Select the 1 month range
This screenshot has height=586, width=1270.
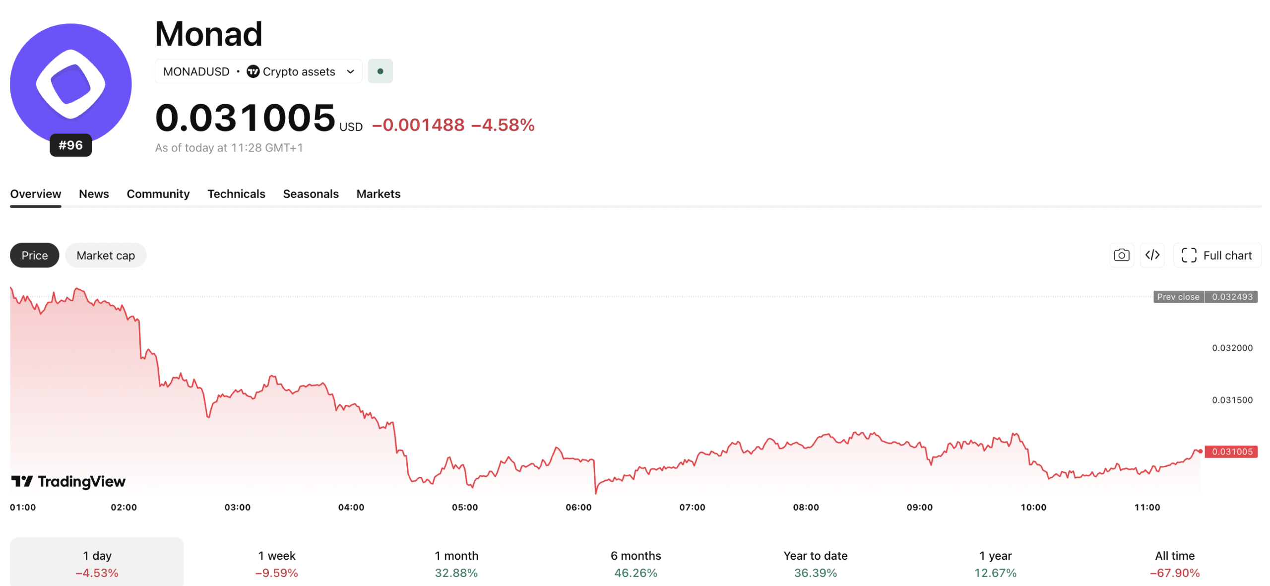click(456, 564)
